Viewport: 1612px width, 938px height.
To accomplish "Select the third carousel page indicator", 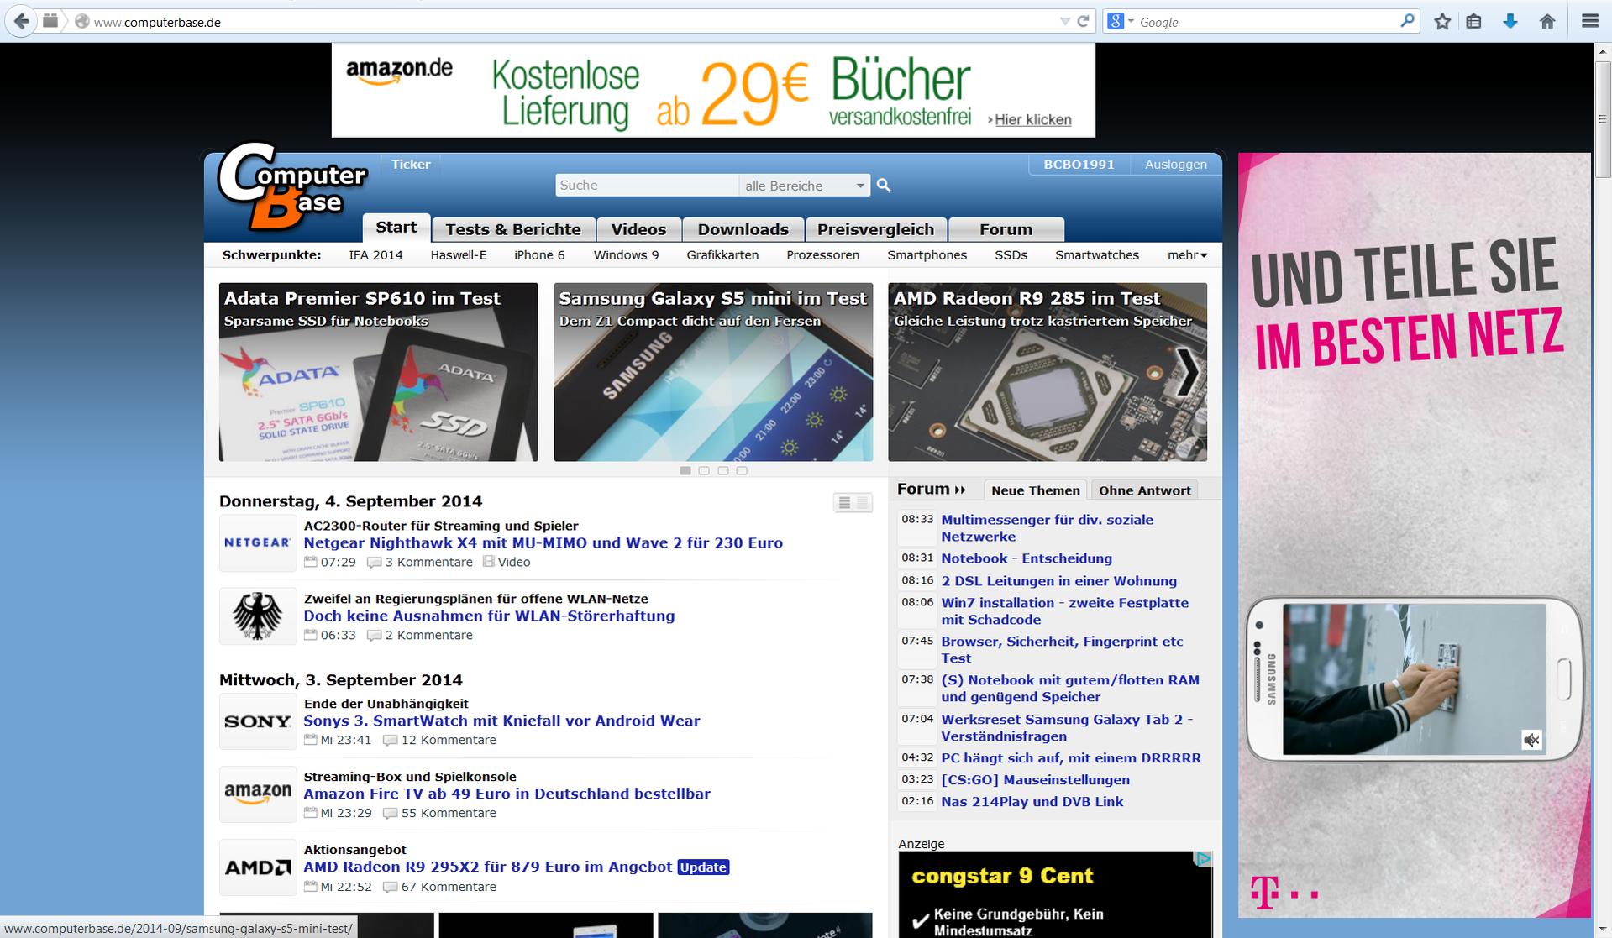I will pyautogui.click(x=723, y=470).
